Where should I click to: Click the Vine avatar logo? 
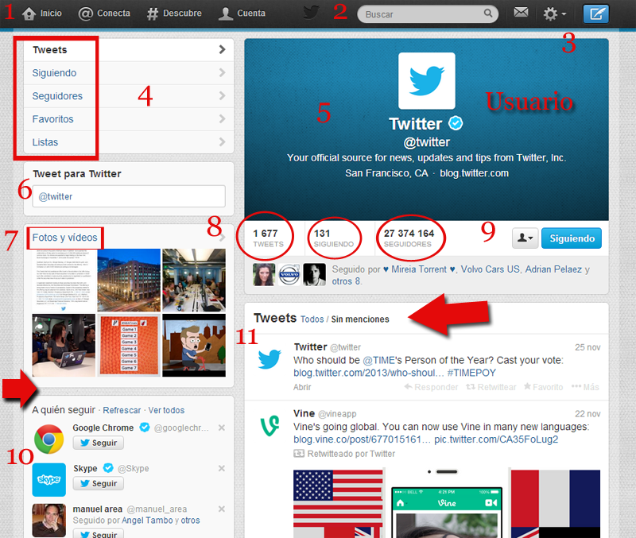click(270, 426)
